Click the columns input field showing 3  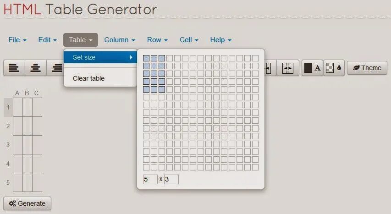tap(171, 179)
